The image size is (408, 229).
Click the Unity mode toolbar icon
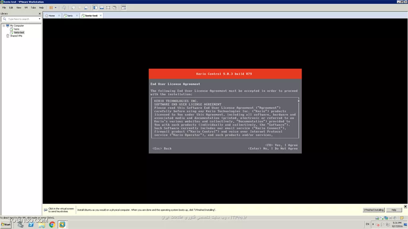click(114, 8)
